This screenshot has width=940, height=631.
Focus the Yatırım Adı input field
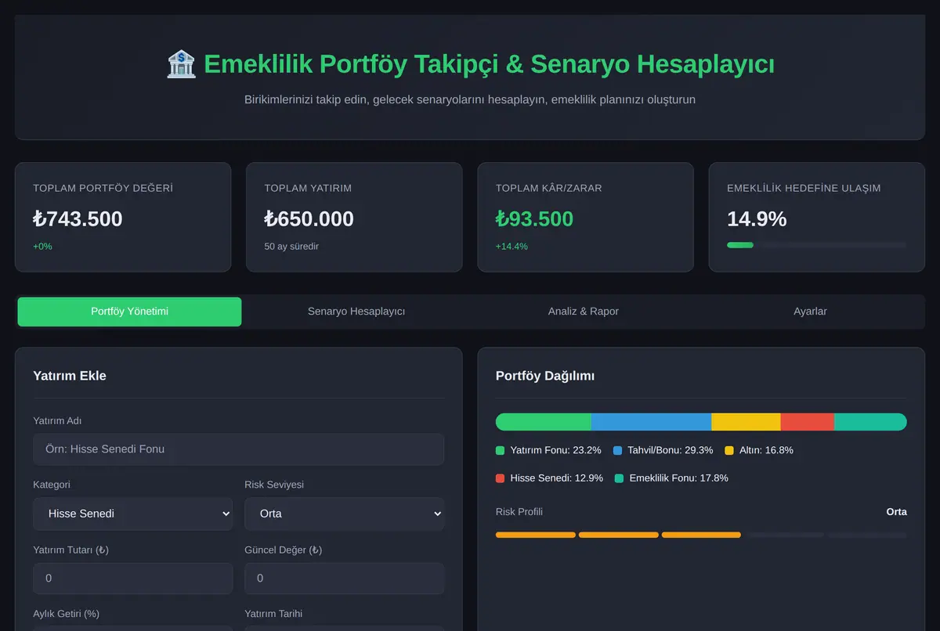239,449
